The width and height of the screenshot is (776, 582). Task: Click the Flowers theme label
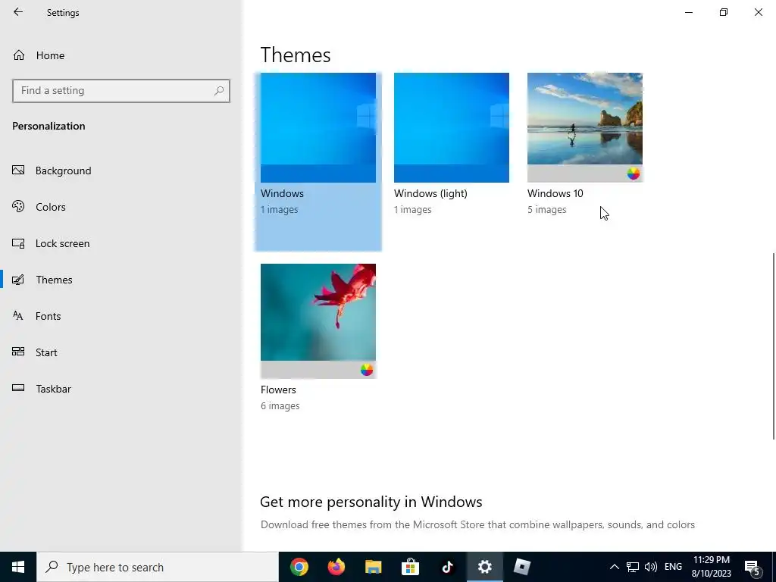278,390
